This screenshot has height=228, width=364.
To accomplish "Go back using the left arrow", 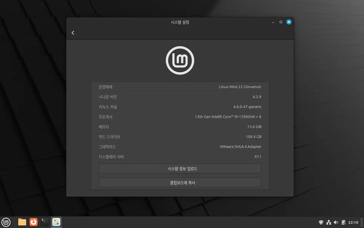I will [x=73, y=33].
